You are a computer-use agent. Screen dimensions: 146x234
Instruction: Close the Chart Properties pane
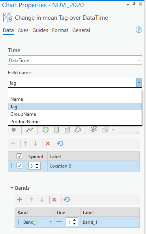point(140,4)
